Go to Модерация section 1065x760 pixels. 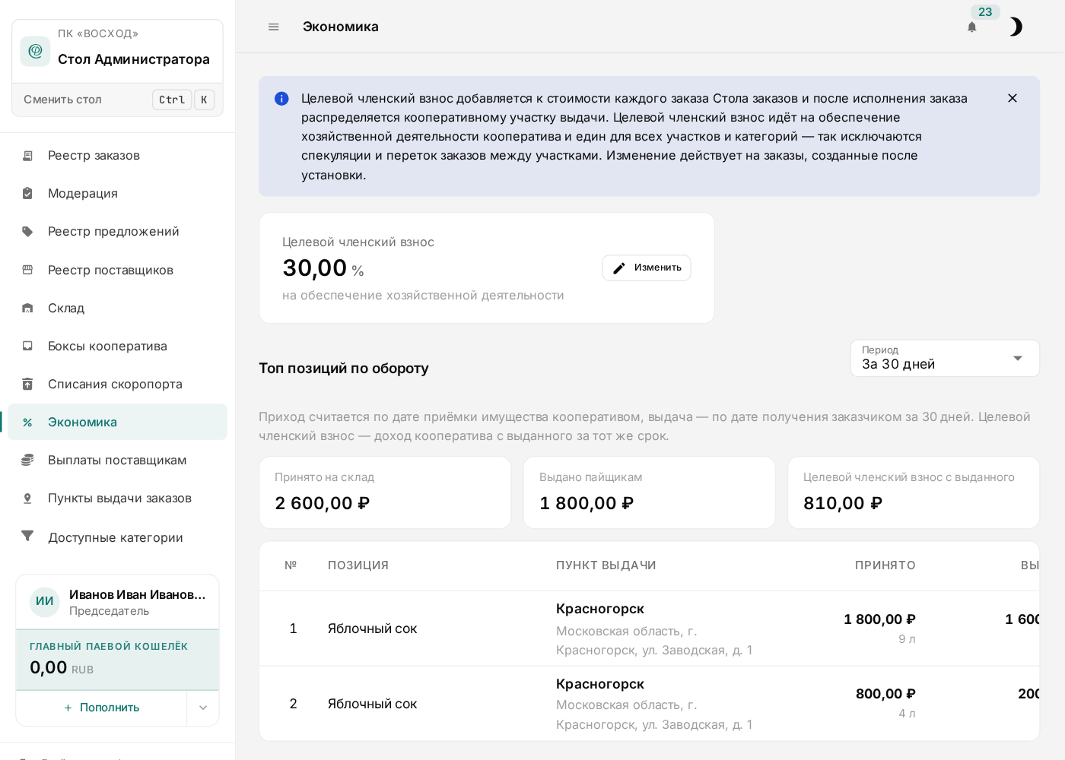(117, 193)
